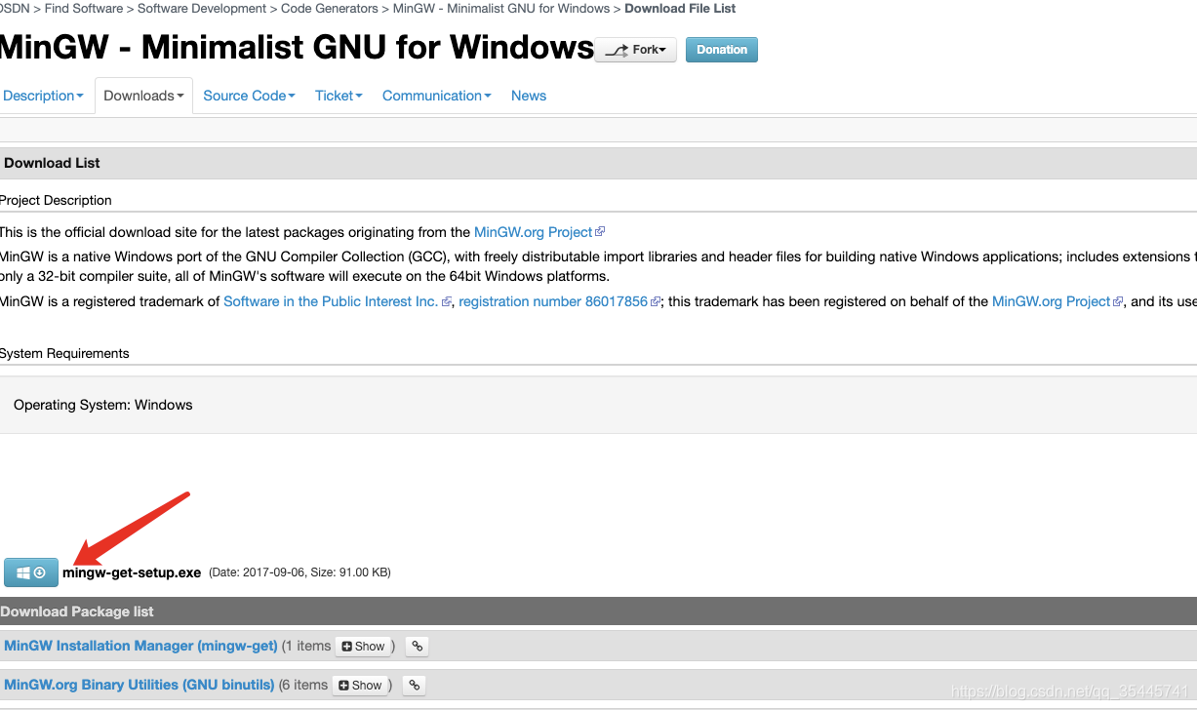Open the Source Code menu
The height and width of the screenshot is (710, 1197).
(249, 96)
